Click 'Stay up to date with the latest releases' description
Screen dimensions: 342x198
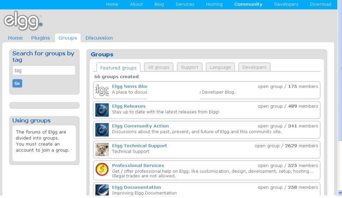click(166, 112)
